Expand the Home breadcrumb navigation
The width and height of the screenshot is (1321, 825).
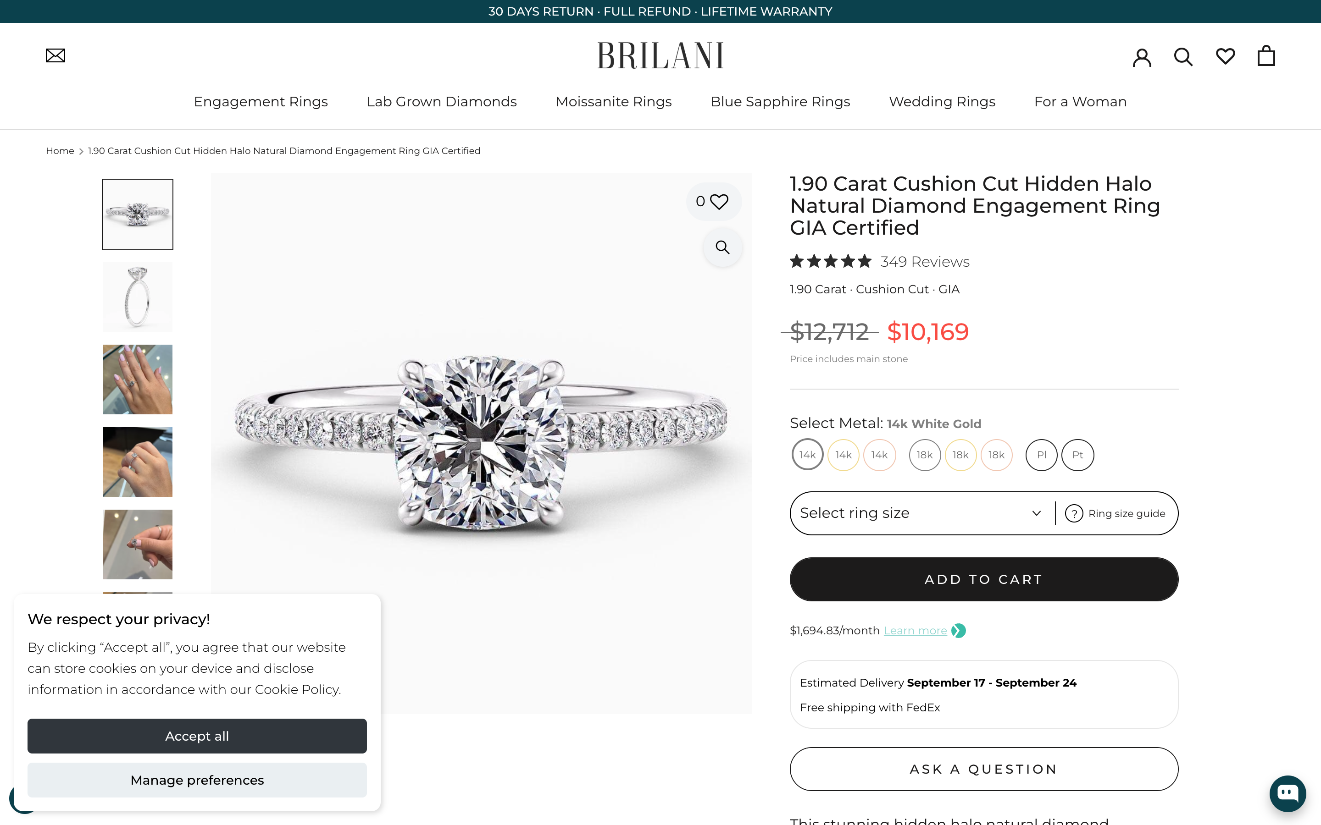(x=60, y=151)
